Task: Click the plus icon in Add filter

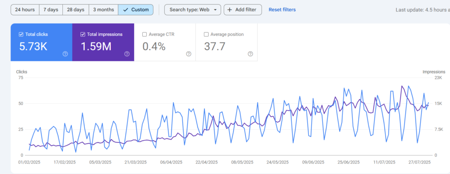Action: 229,10
